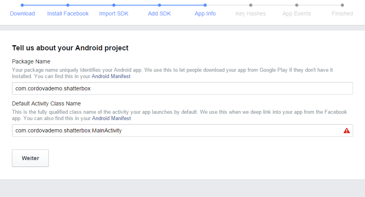Click the App Info step label
This screenshot has height=197, width=365.
coord(205,13)
